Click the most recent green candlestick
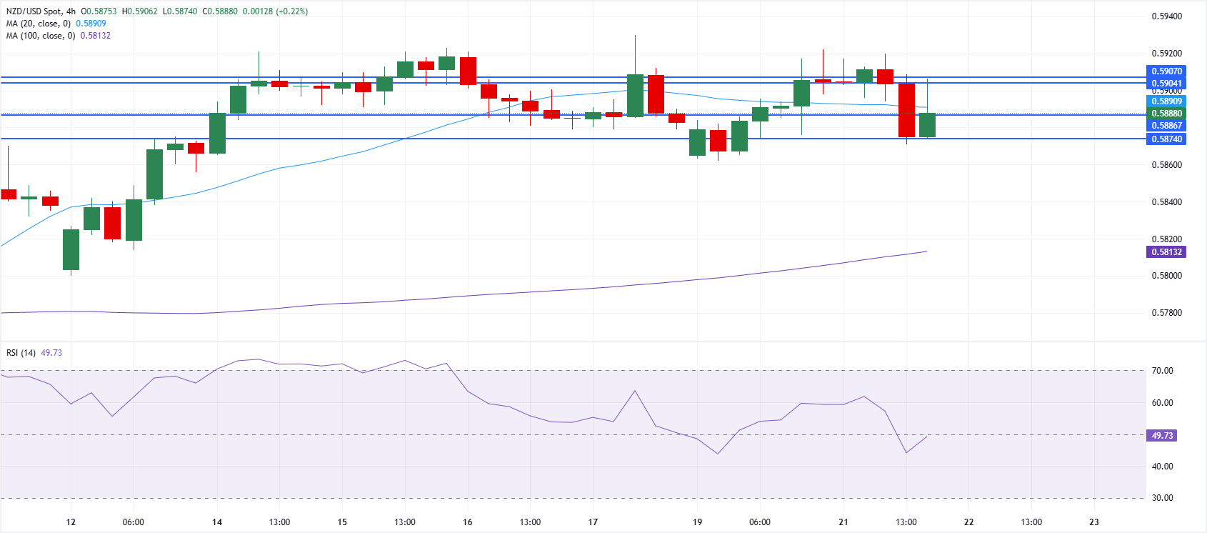 (x=927, y=125)
